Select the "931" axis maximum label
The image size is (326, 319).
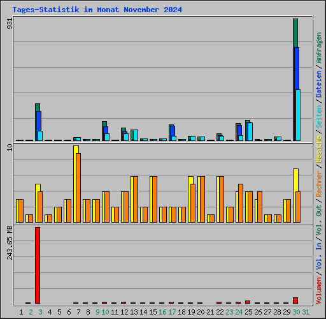[x=10, y=24]
